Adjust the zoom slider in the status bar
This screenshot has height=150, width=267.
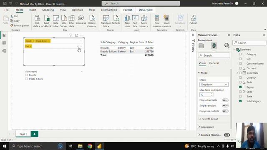232,140
